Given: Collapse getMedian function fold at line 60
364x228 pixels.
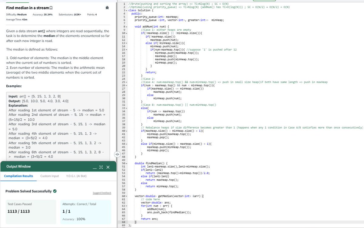Looking at the screenshot, I should [x=126, y=196].
